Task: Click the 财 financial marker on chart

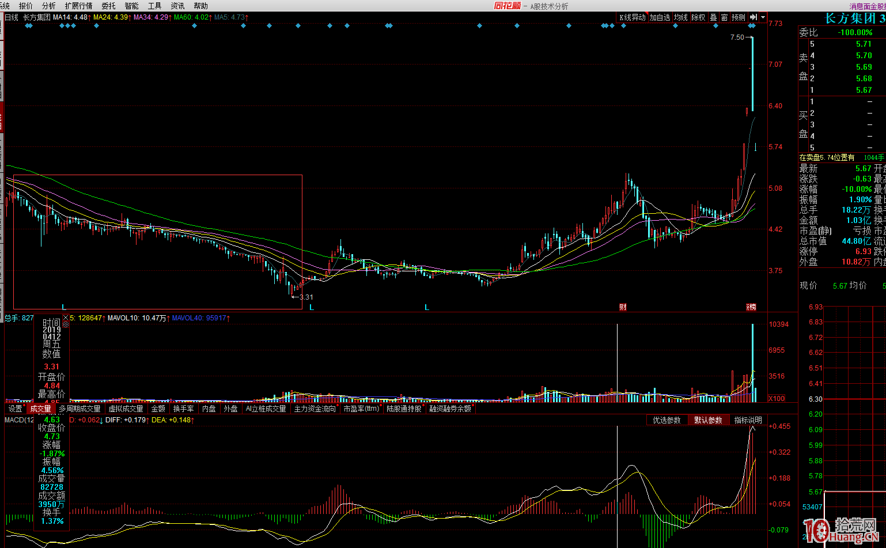Action: [623, 307]
